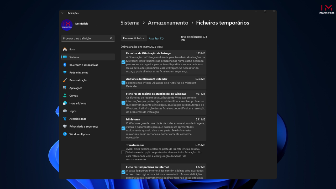Image resolution: width=336 pixels, height=189 pixels.
Task: Open Rede e Internet settings
Action: coord(88,72)
